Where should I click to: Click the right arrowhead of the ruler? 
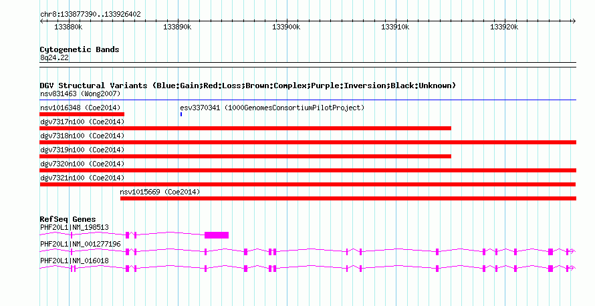click(574, 21)
